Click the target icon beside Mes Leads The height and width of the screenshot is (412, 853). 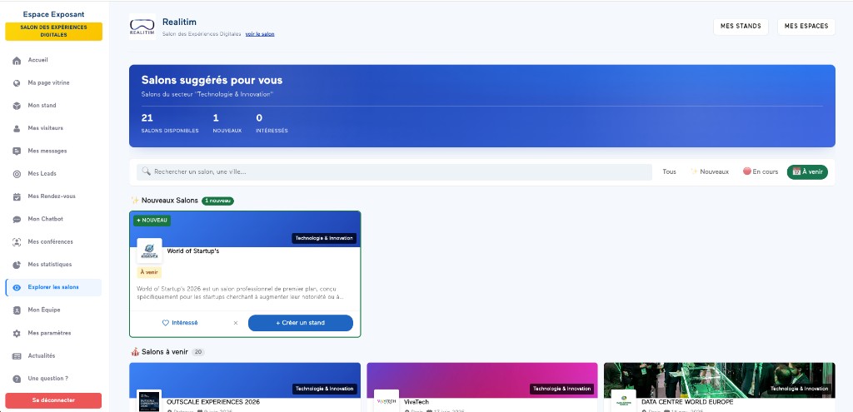tap(17, 174)
